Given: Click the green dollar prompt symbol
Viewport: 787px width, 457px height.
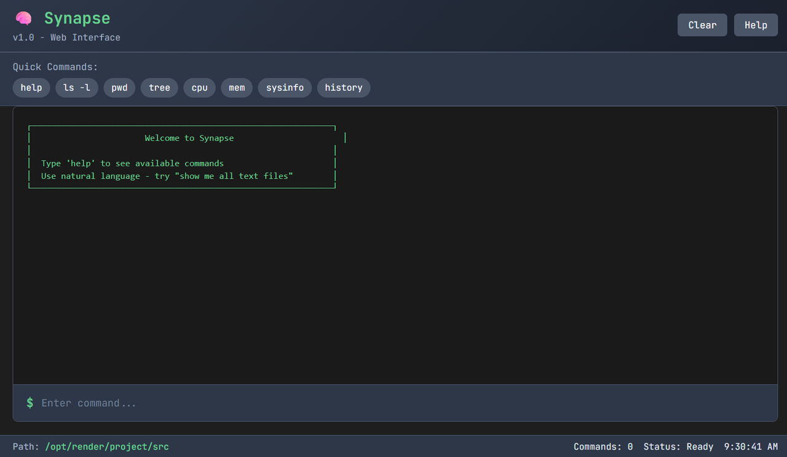Looking at the screenshot, I should 29,403.
